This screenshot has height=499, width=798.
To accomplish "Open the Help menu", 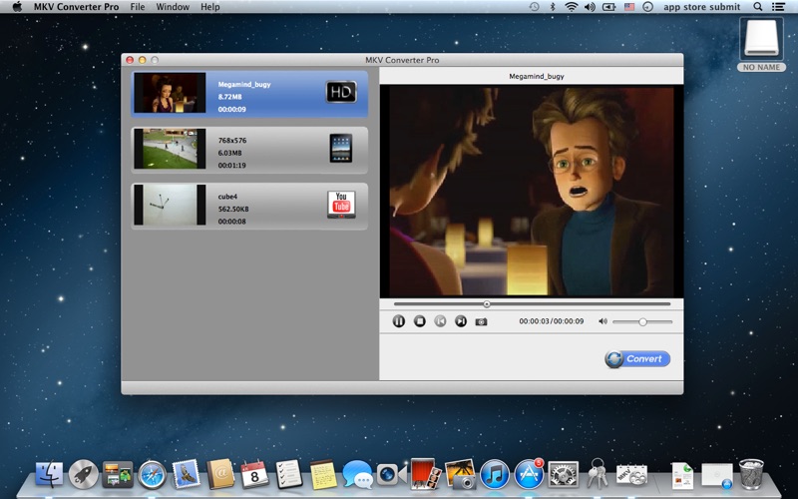I will coord(209,7).
